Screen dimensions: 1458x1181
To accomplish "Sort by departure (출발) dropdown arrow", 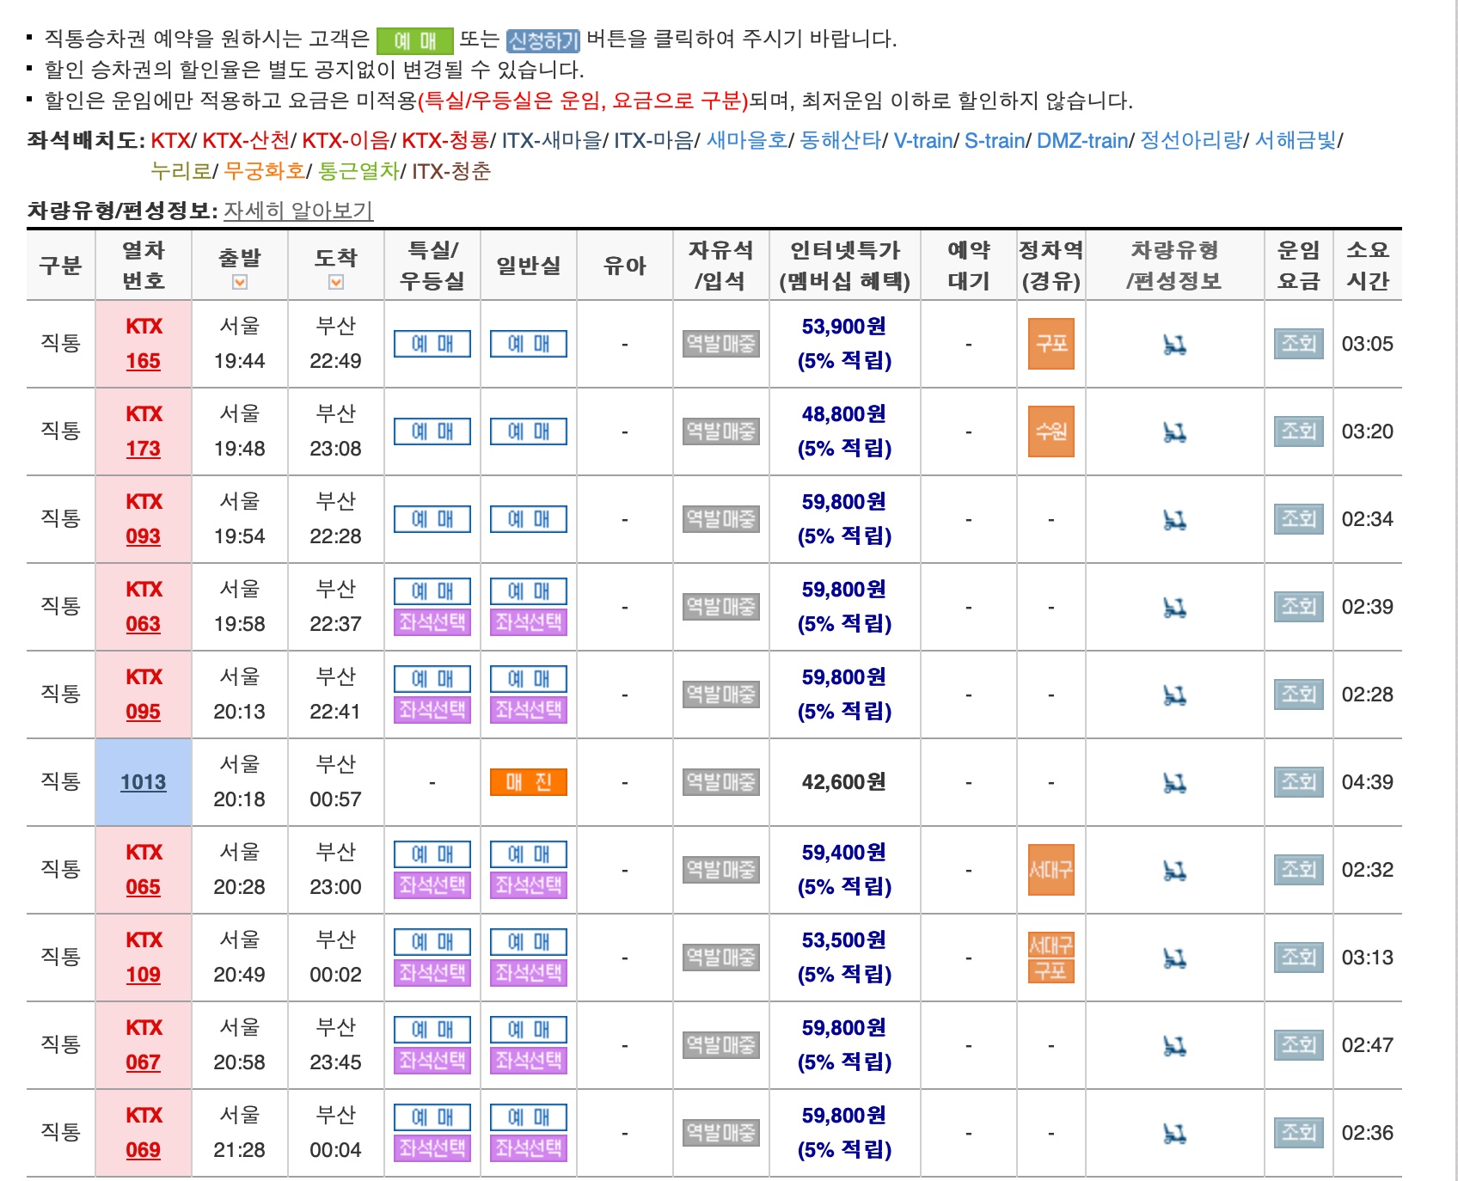I will pyautogui.click(x=240, y=282).
